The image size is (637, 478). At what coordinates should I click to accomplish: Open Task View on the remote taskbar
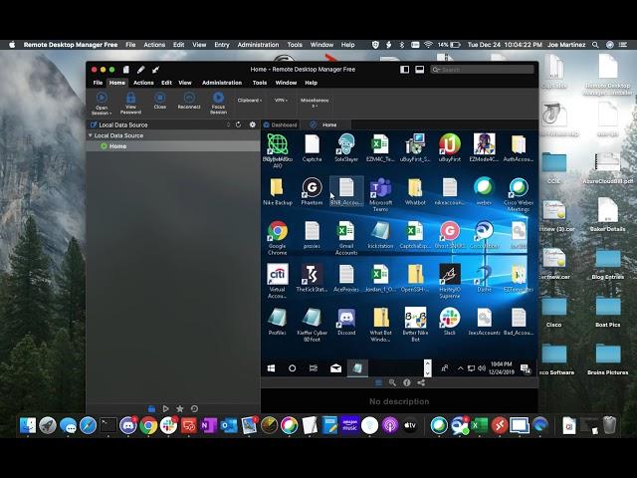pos(314,368)
